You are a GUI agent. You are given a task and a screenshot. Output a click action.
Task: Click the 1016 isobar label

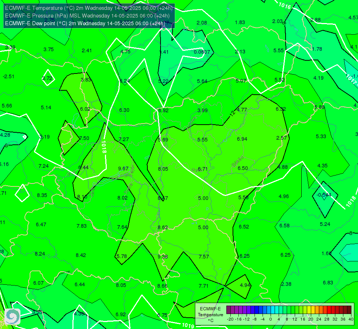[x=284, y=5]
